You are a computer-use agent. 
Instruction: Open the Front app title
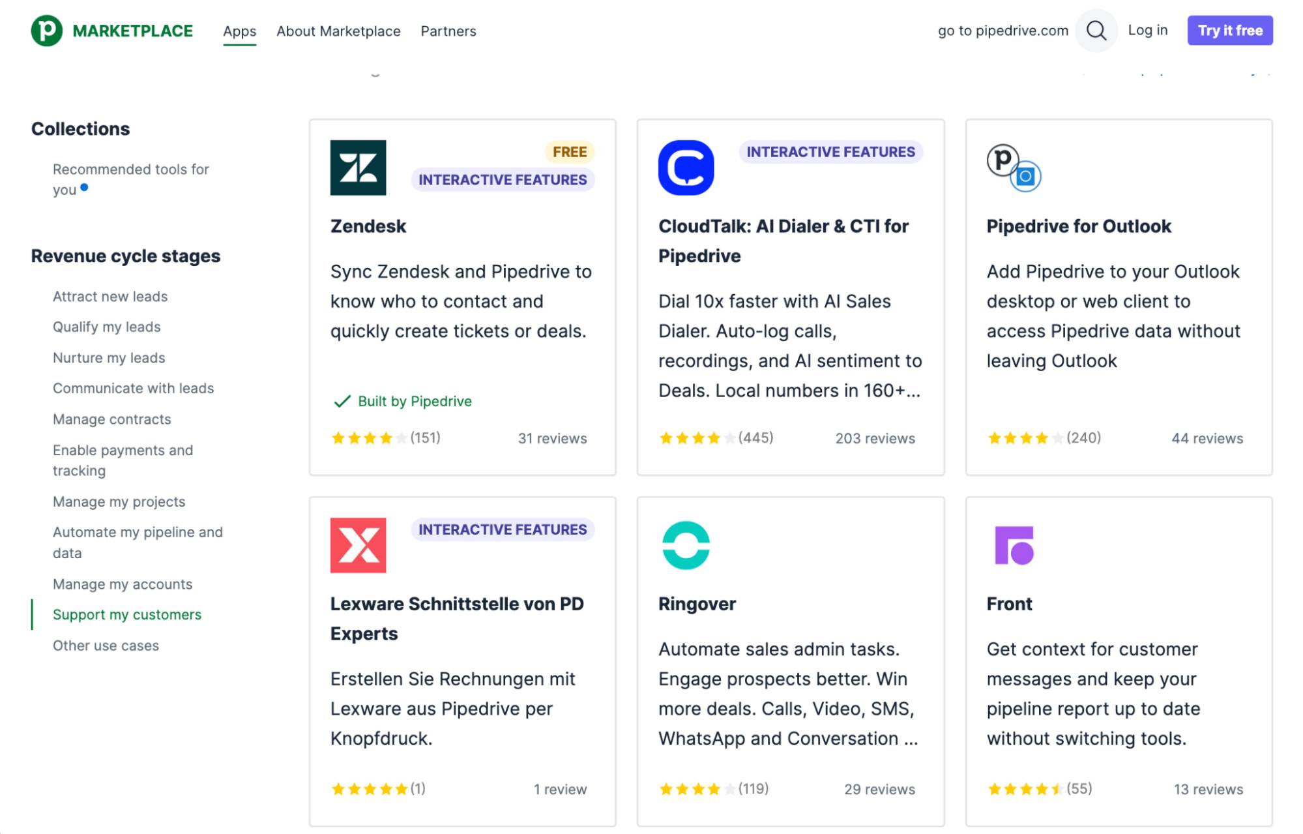pos(1009,604)
